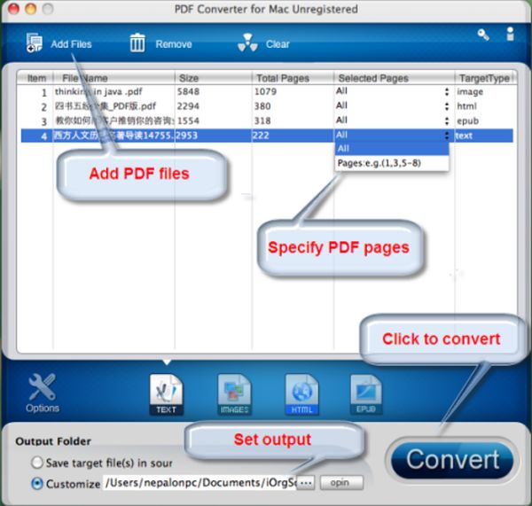Select file row with size 1554

coord(267,121)
